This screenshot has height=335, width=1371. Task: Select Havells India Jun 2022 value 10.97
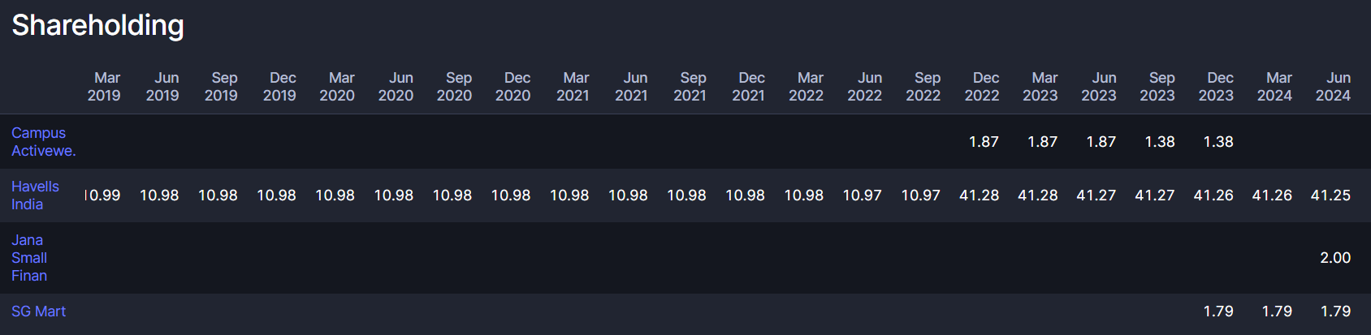coord(862,195)
